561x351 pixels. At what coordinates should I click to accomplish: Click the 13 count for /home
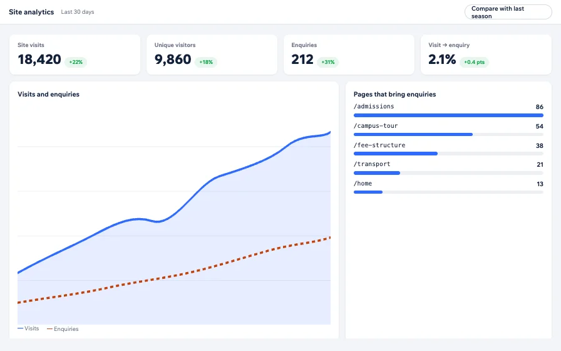(x=540, y=184)
